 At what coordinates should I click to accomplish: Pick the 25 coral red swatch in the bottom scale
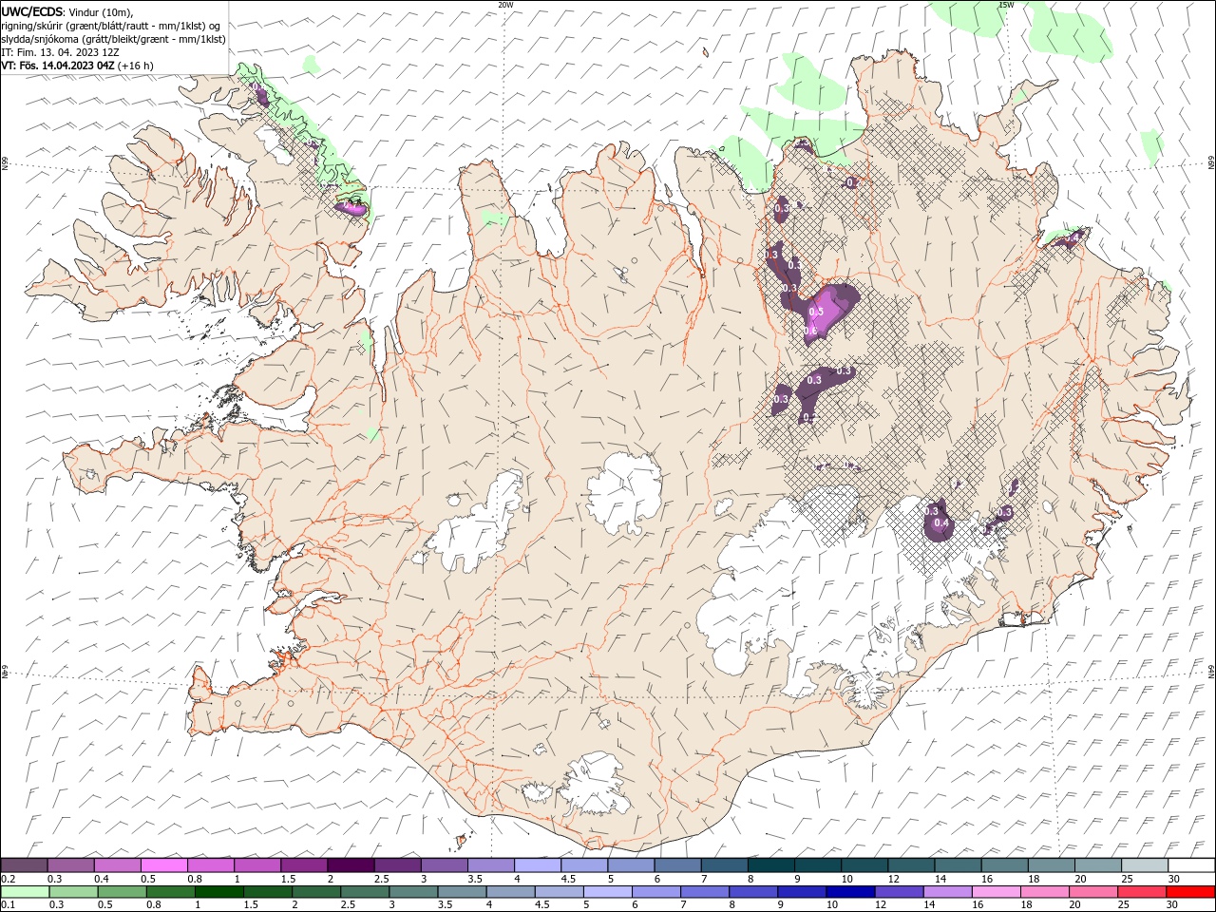click(1142, 892)
